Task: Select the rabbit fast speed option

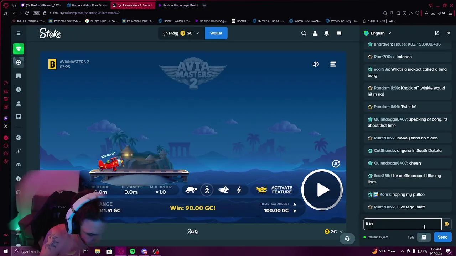Action: 223,190
